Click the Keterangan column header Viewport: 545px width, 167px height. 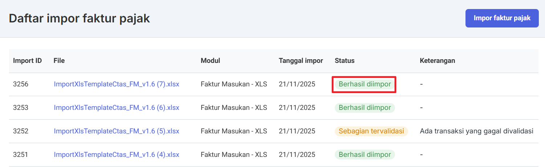pos(437,61)
